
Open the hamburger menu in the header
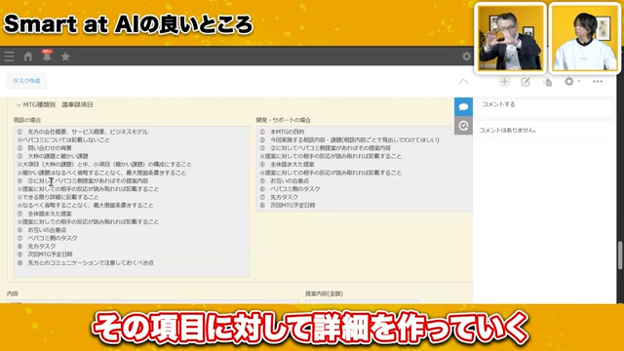pyautogui.click(x=9, y=57)
